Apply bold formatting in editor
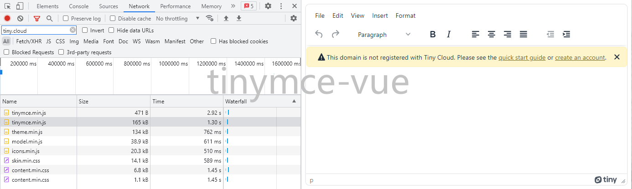Image resolution: width=632 pixels, height=189 pixels. coord(433,34)
